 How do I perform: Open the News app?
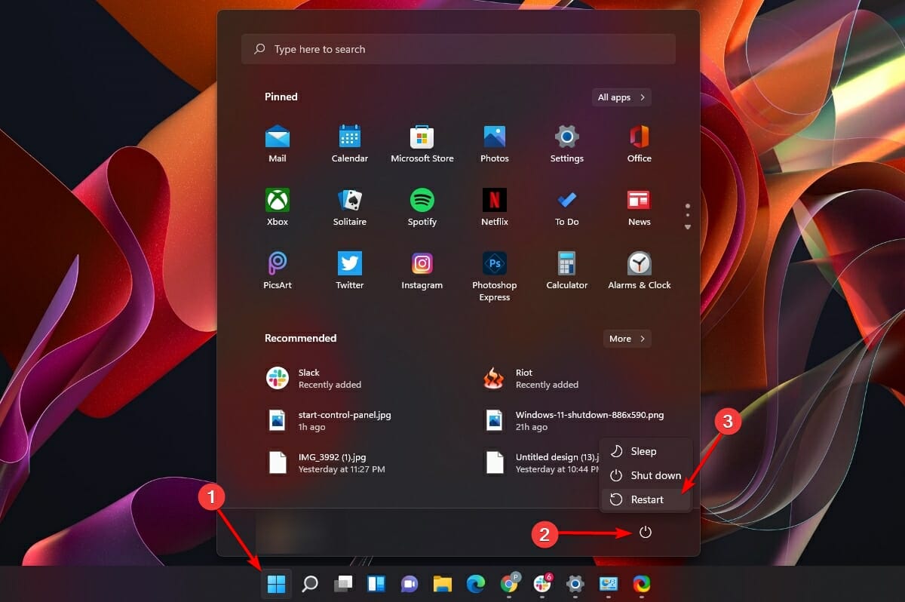(639, 207)
